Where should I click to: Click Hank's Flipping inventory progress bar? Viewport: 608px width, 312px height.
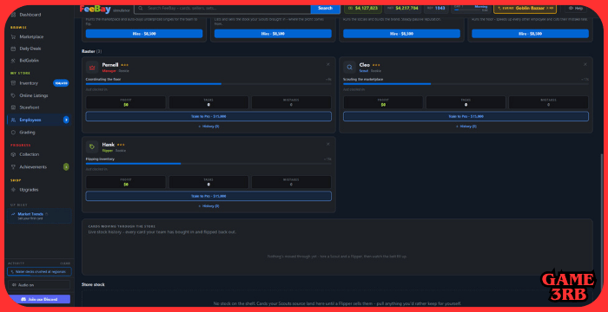[208, 163]
